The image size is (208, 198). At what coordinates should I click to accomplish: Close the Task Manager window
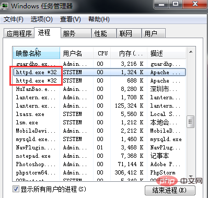(x=195, y=4)
